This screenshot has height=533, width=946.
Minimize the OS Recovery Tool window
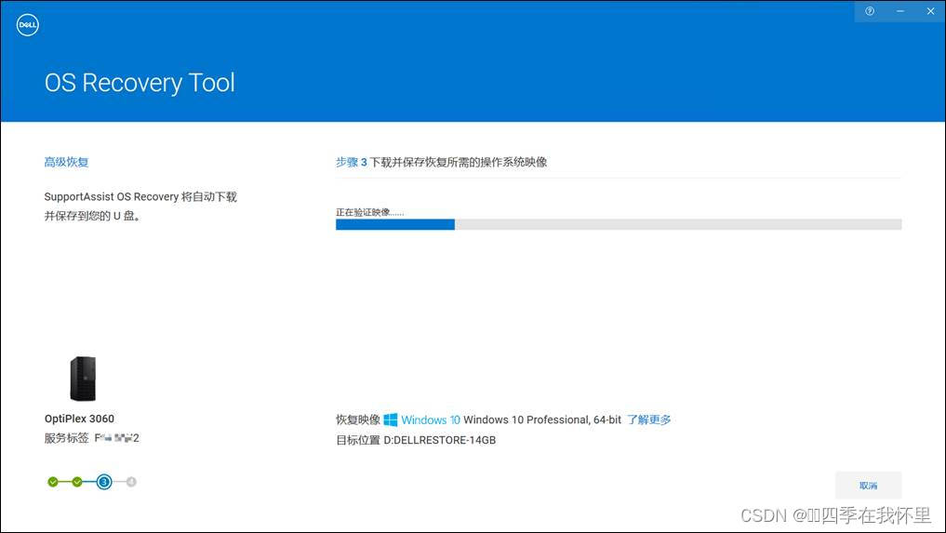900,11
